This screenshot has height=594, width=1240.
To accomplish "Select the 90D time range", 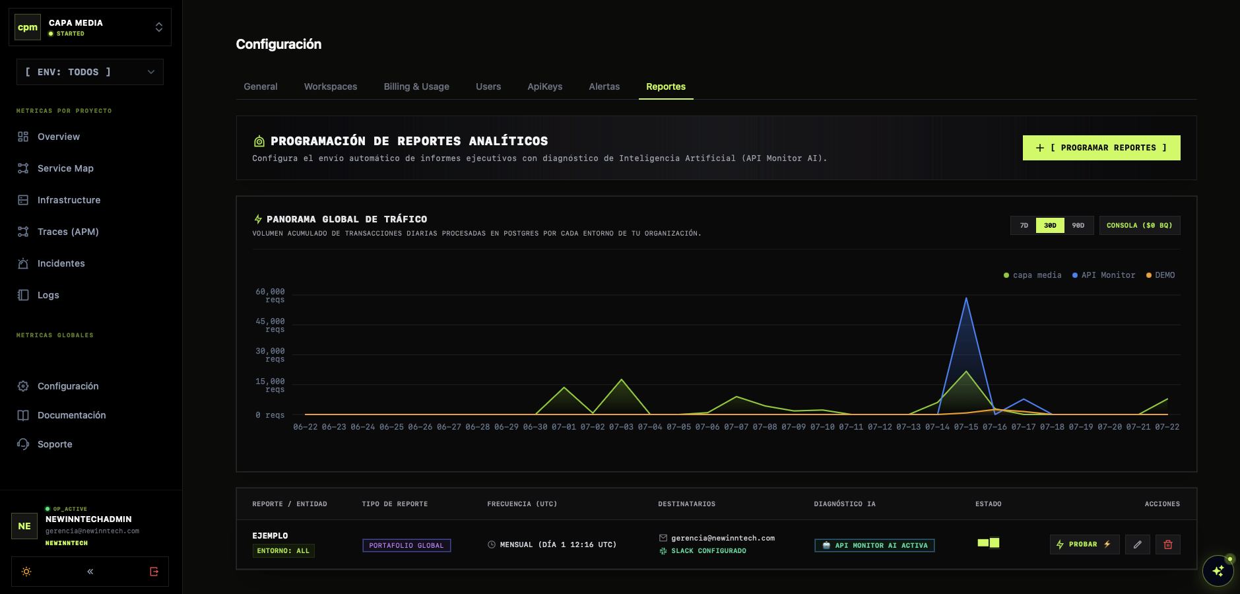I will 1078,226.
